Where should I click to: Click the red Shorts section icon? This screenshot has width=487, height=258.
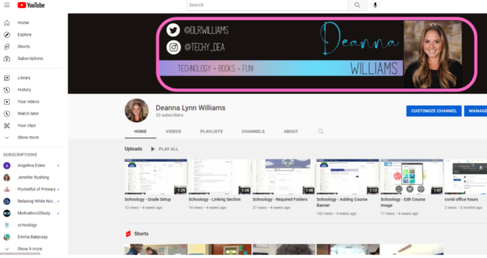128,234
